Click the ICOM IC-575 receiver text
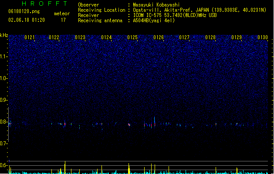 [175, 15]
